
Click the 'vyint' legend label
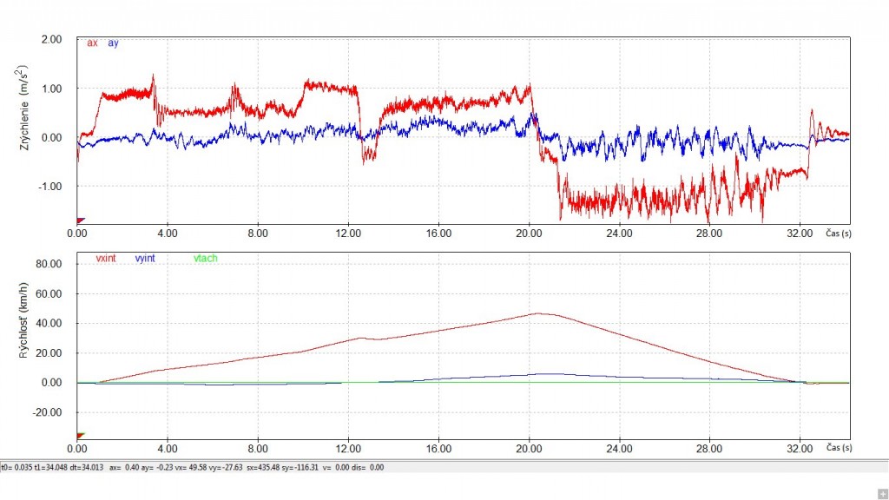click(145, 259)
